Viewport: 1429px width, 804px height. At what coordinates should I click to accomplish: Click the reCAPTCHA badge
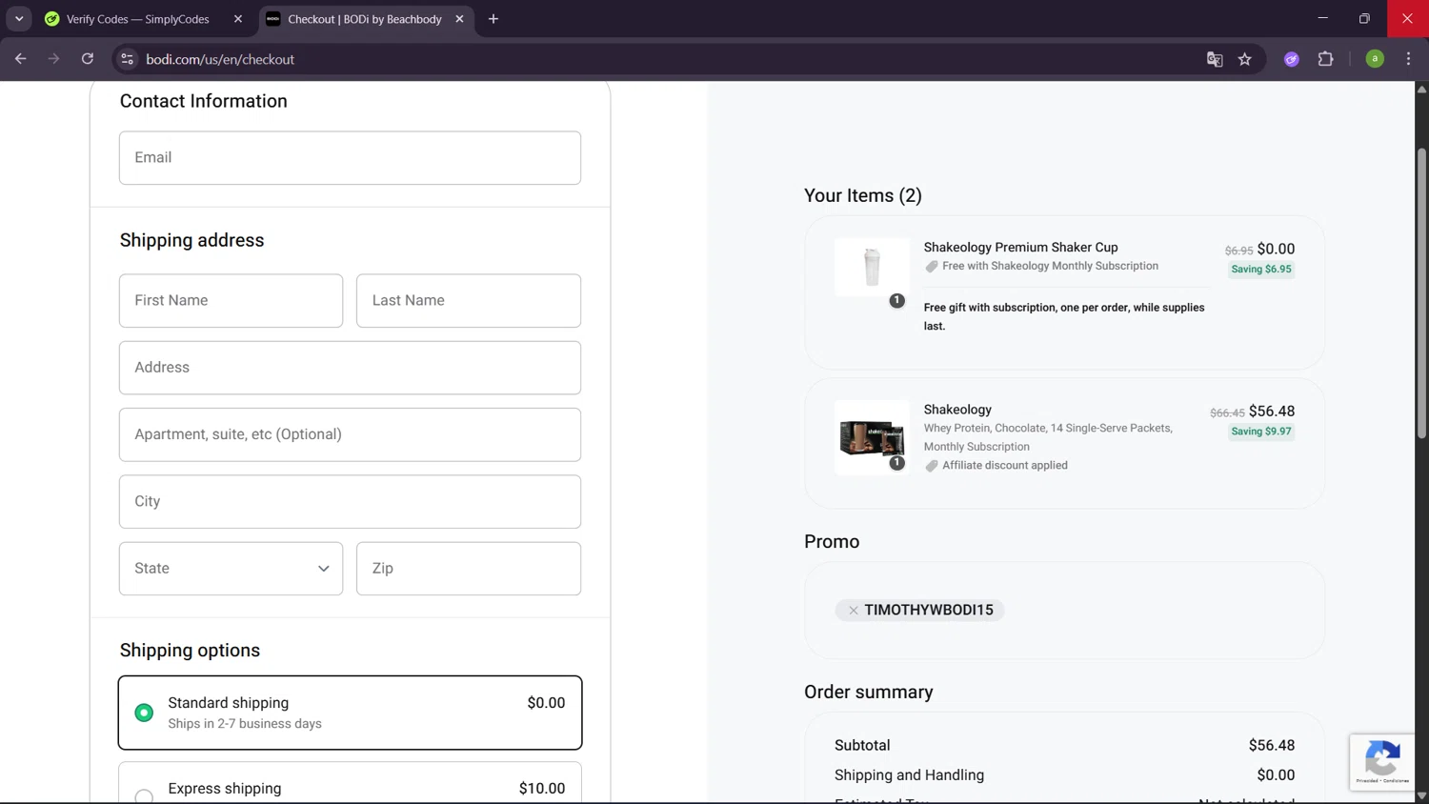pos(1382,762)
